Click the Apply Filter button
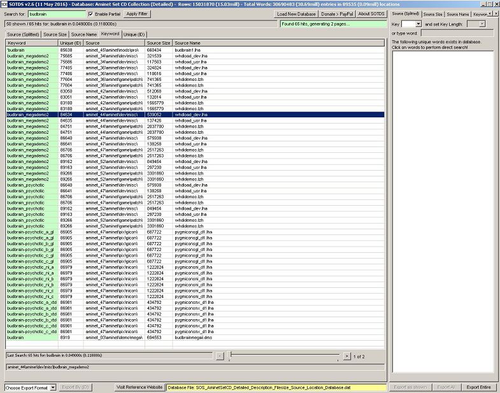500x393 pixels. [136, 13]
